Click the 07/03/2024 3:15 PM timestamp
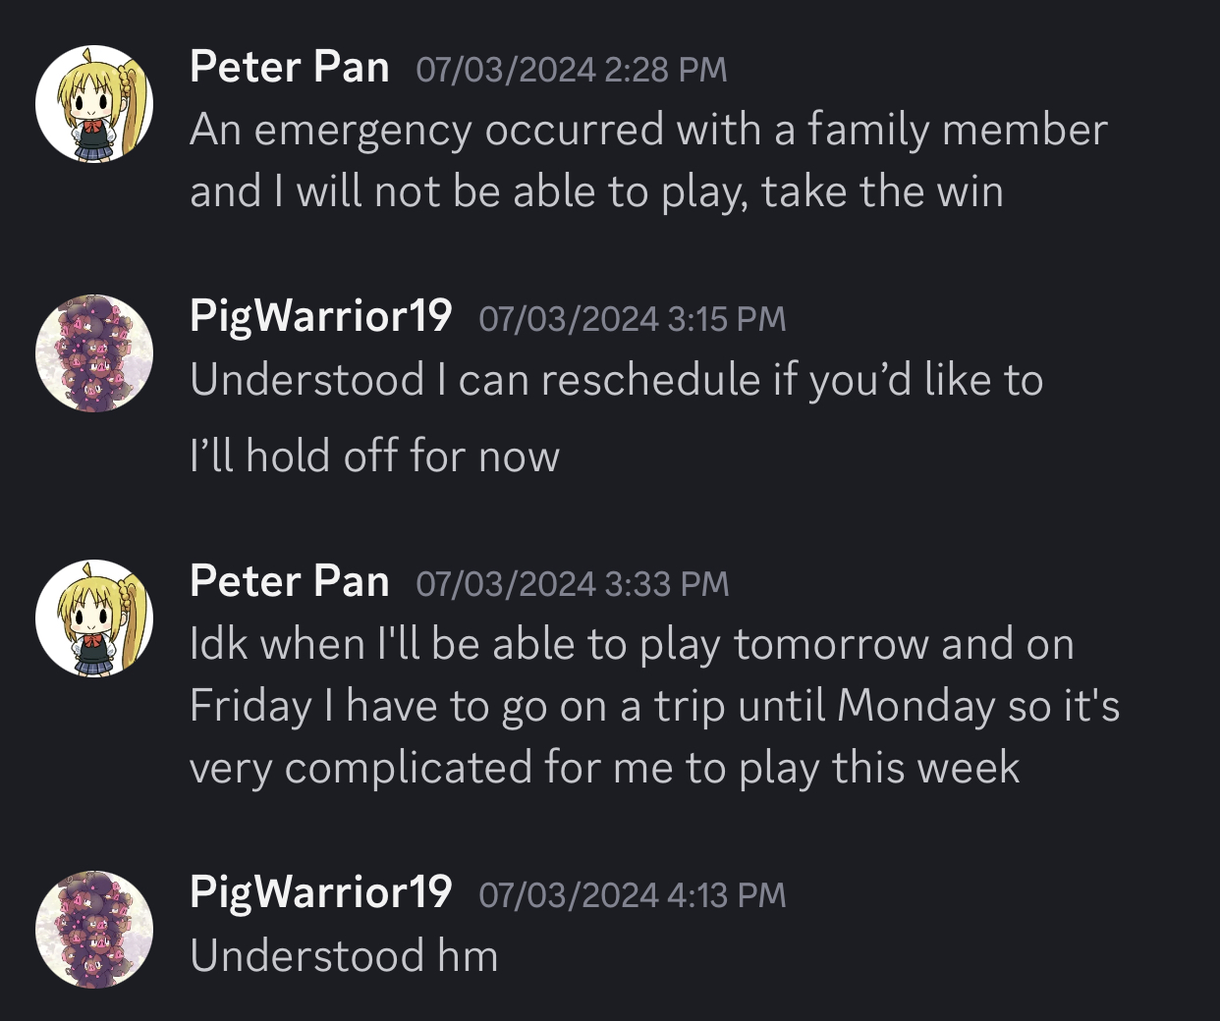 633,319
